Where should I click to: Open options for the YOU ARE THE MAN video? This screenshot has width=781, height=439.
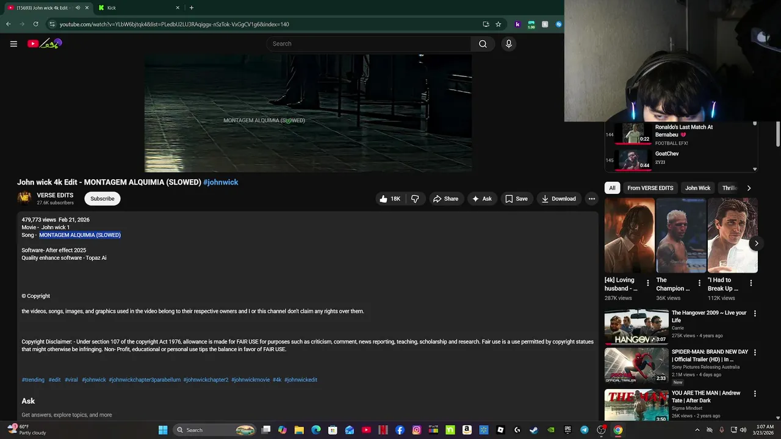click(755, 394)
